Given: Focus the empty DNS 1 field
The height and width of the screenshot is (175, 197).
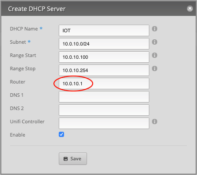Looking at the screenshot, I should tap(104, 97).
